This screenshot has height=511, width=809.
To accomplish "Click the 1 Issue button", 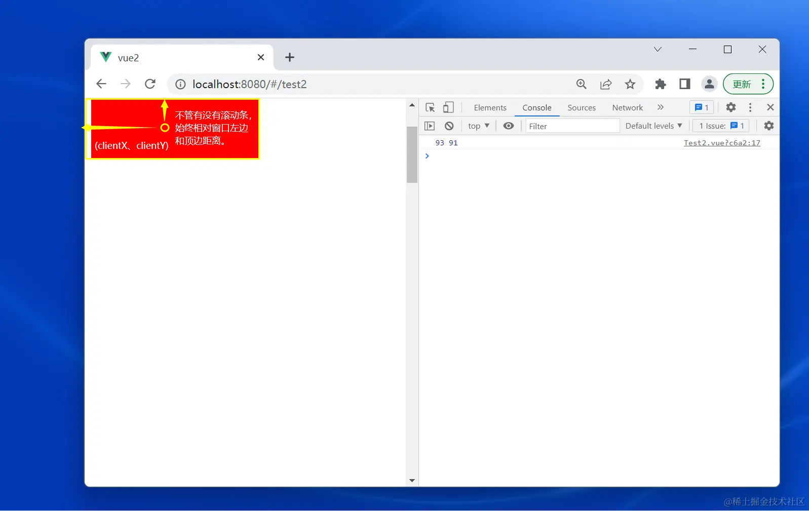I will point(721,126).
